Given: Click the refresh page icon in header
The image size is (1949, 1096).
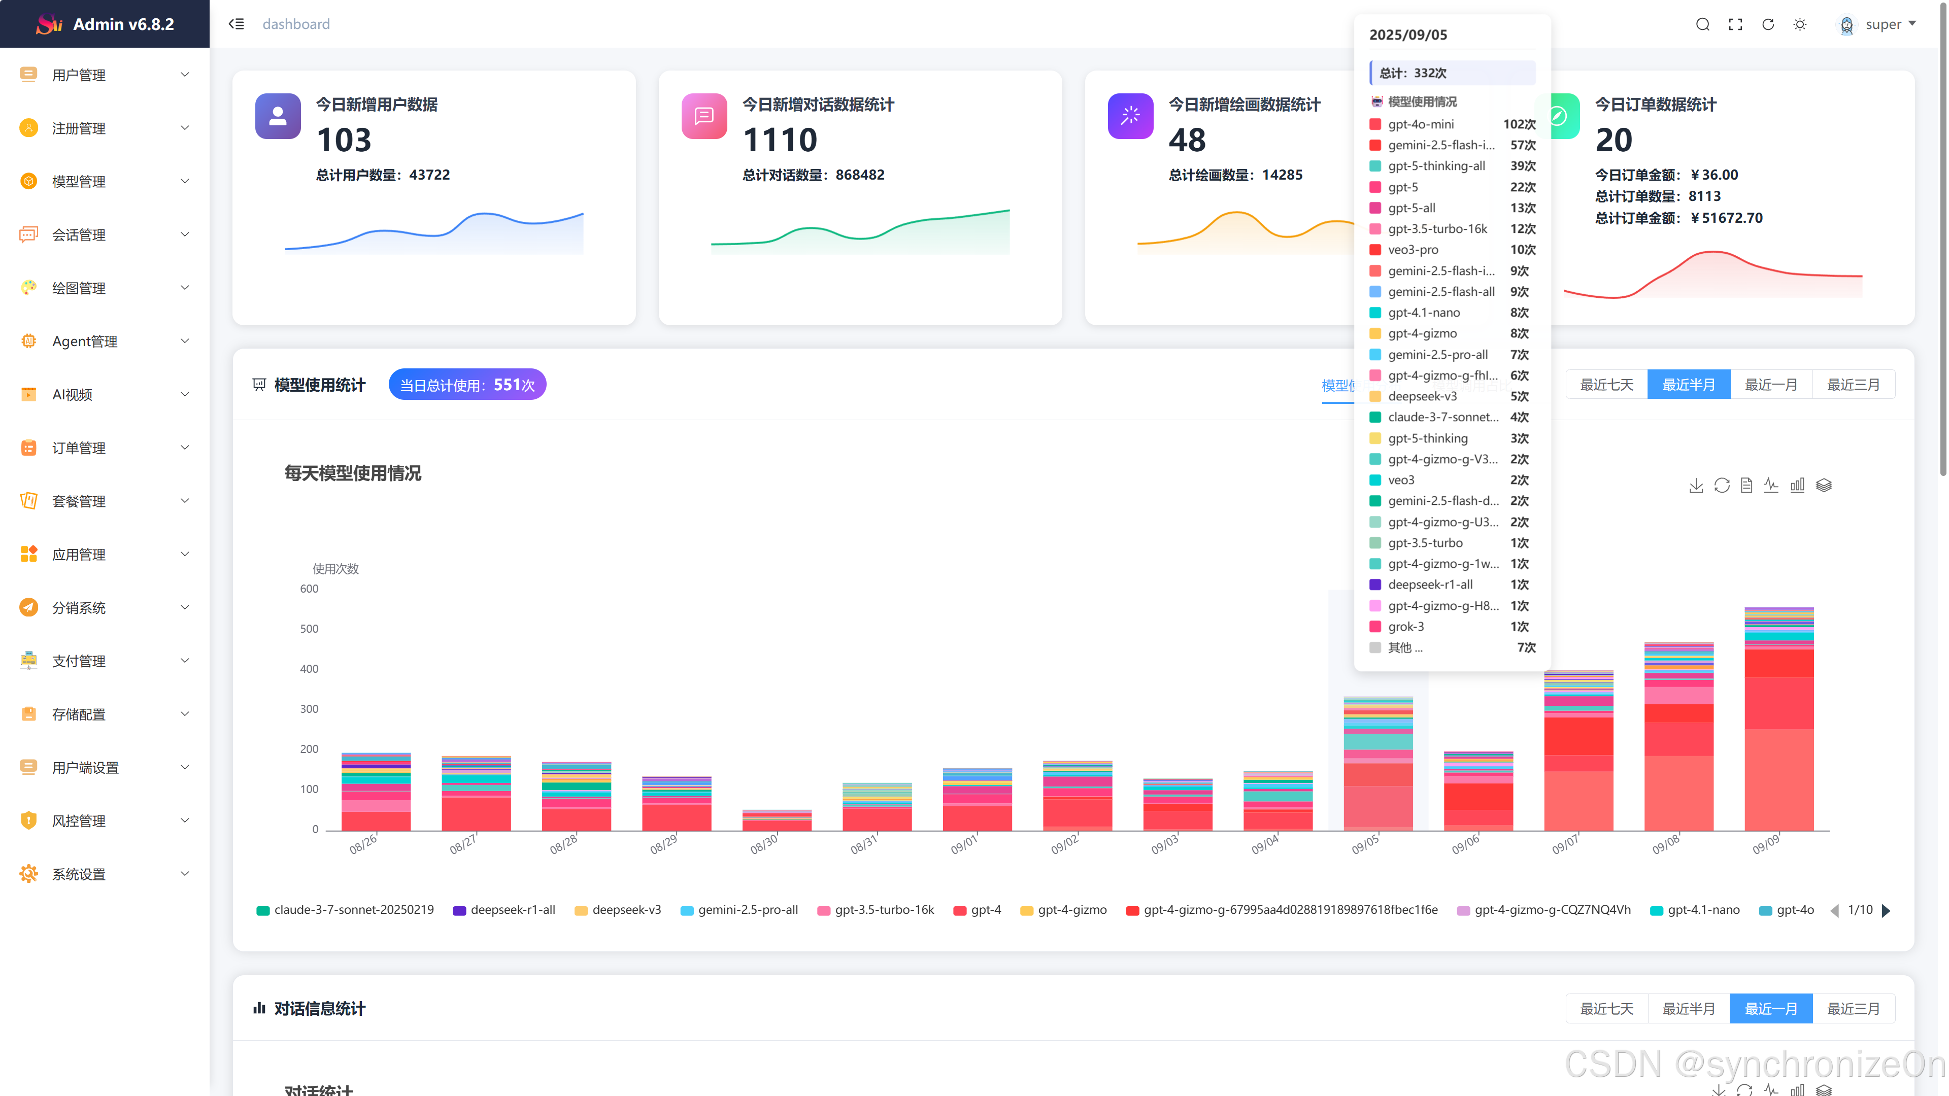Looking at the screenshot, I should (1768, 24).
